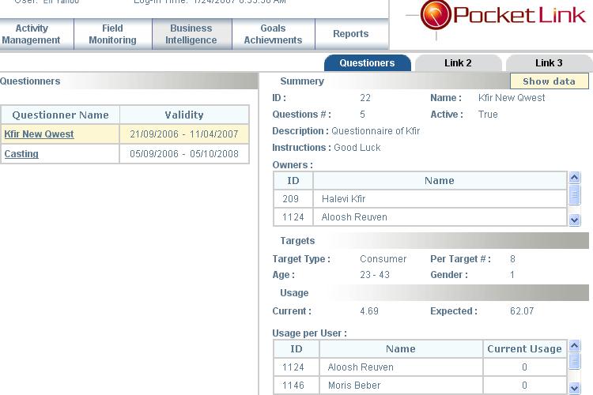Select Moris Beber usage row

pos(401,386)
